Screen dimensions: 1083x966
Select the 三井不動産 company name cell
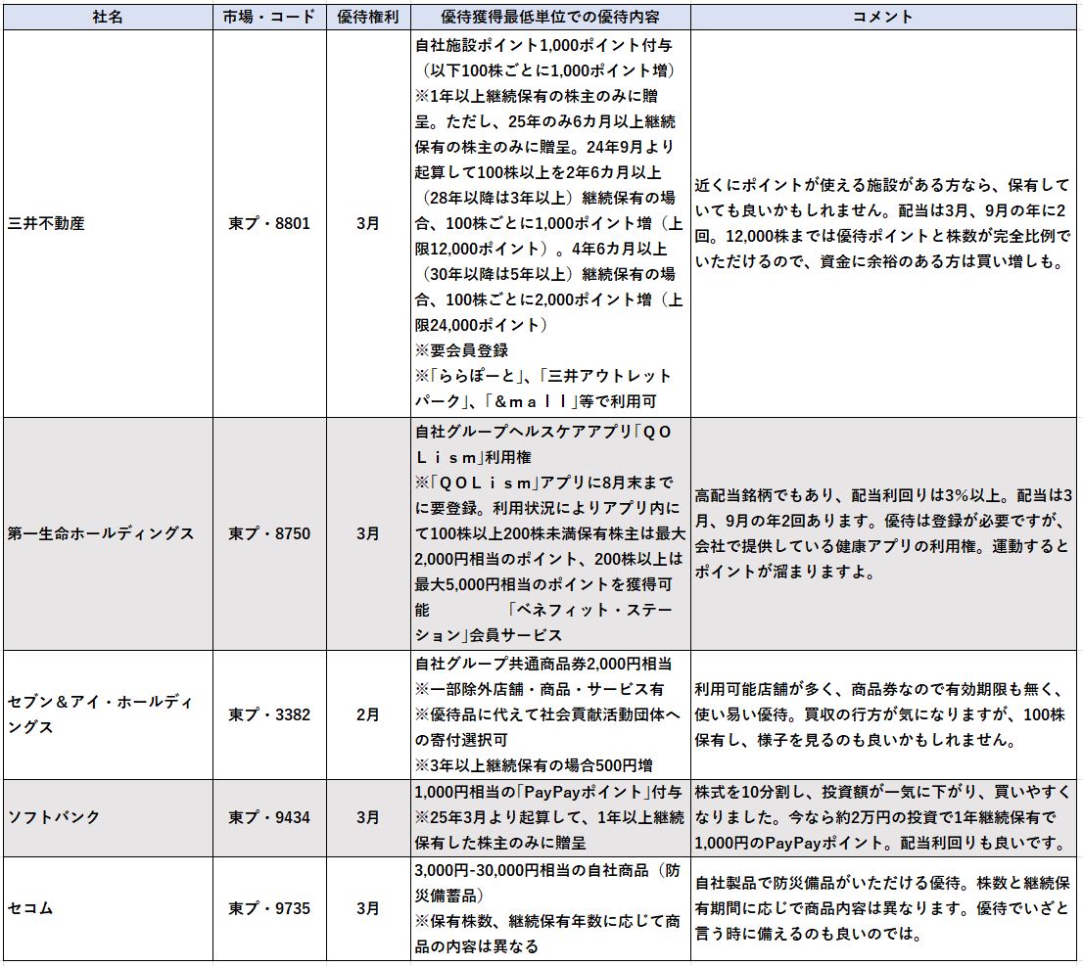coord(108,223)
